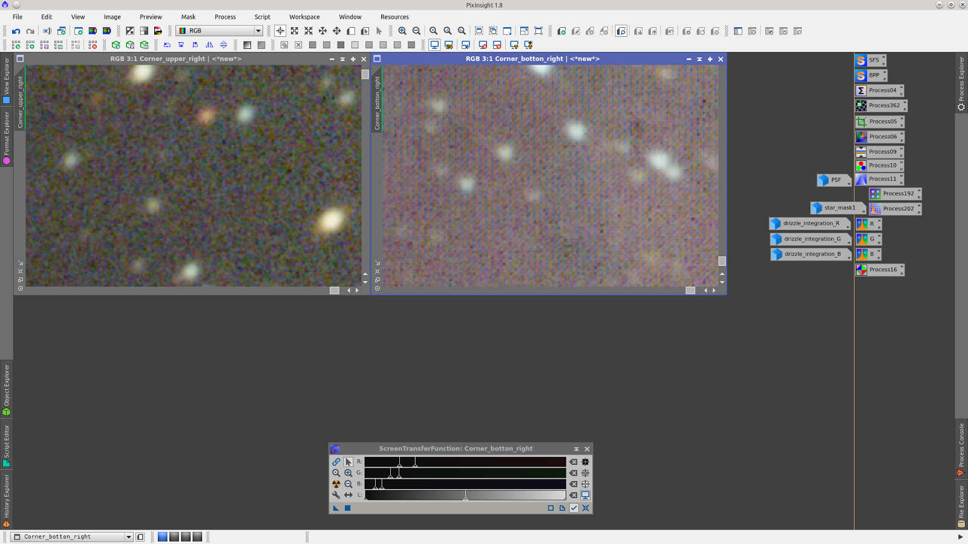Shade the ScreenTransferFunction window
968x544 pixels.
[577, 449]
